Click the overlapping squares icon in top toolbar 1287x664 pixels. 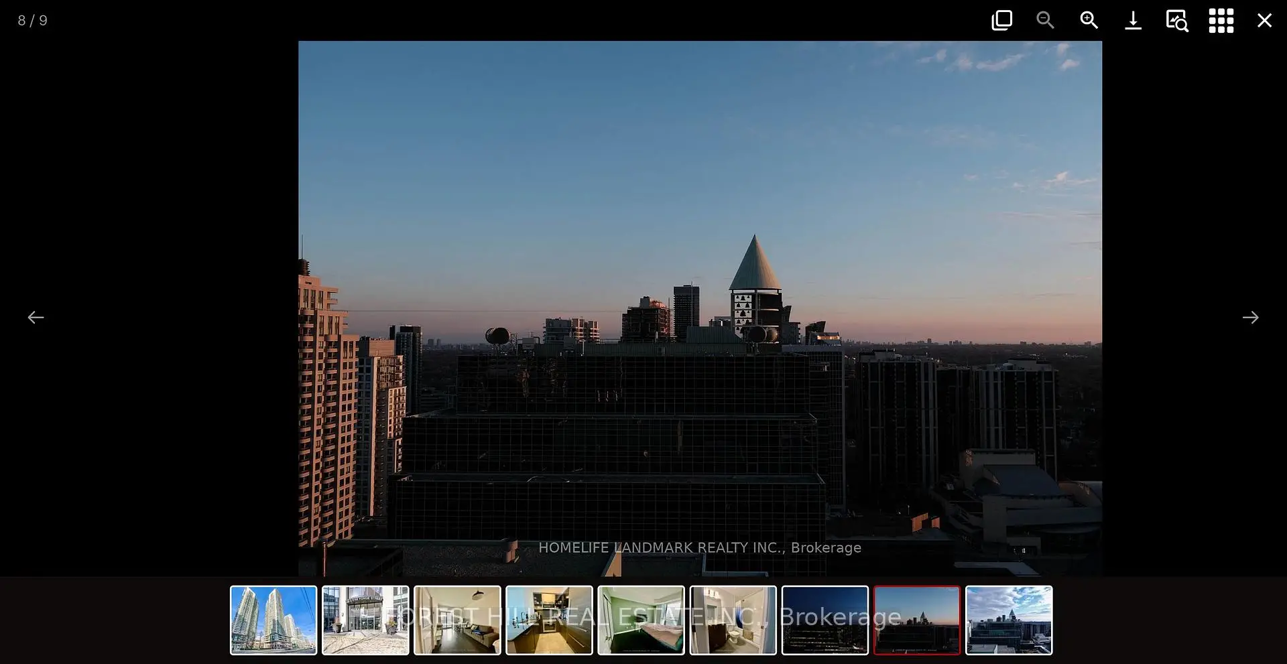1001,20
